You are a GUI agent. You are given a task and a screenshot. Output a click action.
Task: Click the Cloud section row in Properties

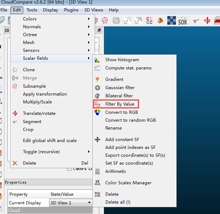coord(50,210)
